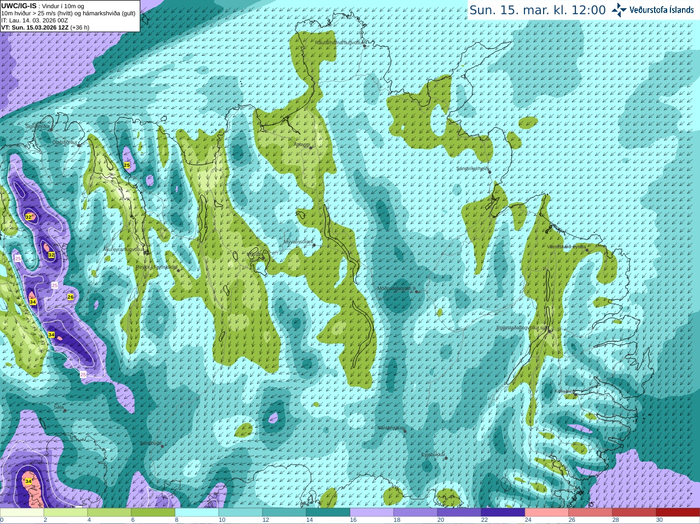Screen dimensions: 700x524
Task: Click the Veðurstofa Íslands name text
Action: tap(662, 10)
